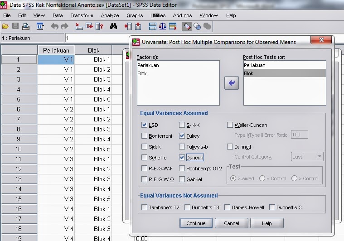Viewport: 344px width, 241px height.
Task: Click the blue arrow to move factor back
Action: click(232, 83)
